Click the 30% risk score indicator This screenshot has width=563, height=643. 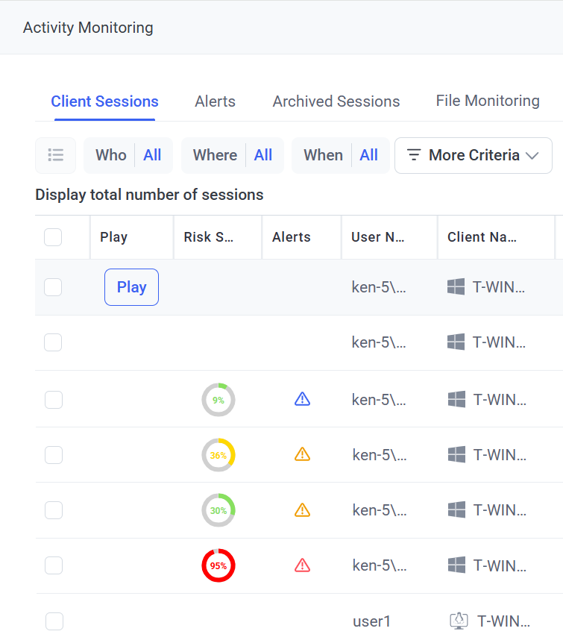click(x=218, y=510)
